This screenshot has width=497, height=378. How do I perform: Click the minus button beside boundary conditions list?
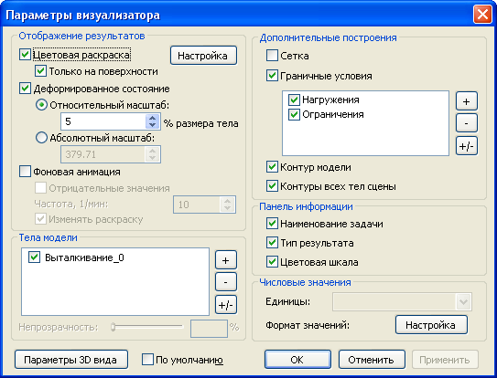(466, 123)
